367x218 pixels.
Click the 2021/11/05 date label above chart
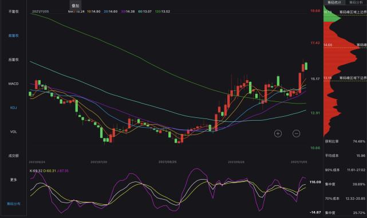tap(41, 11)
